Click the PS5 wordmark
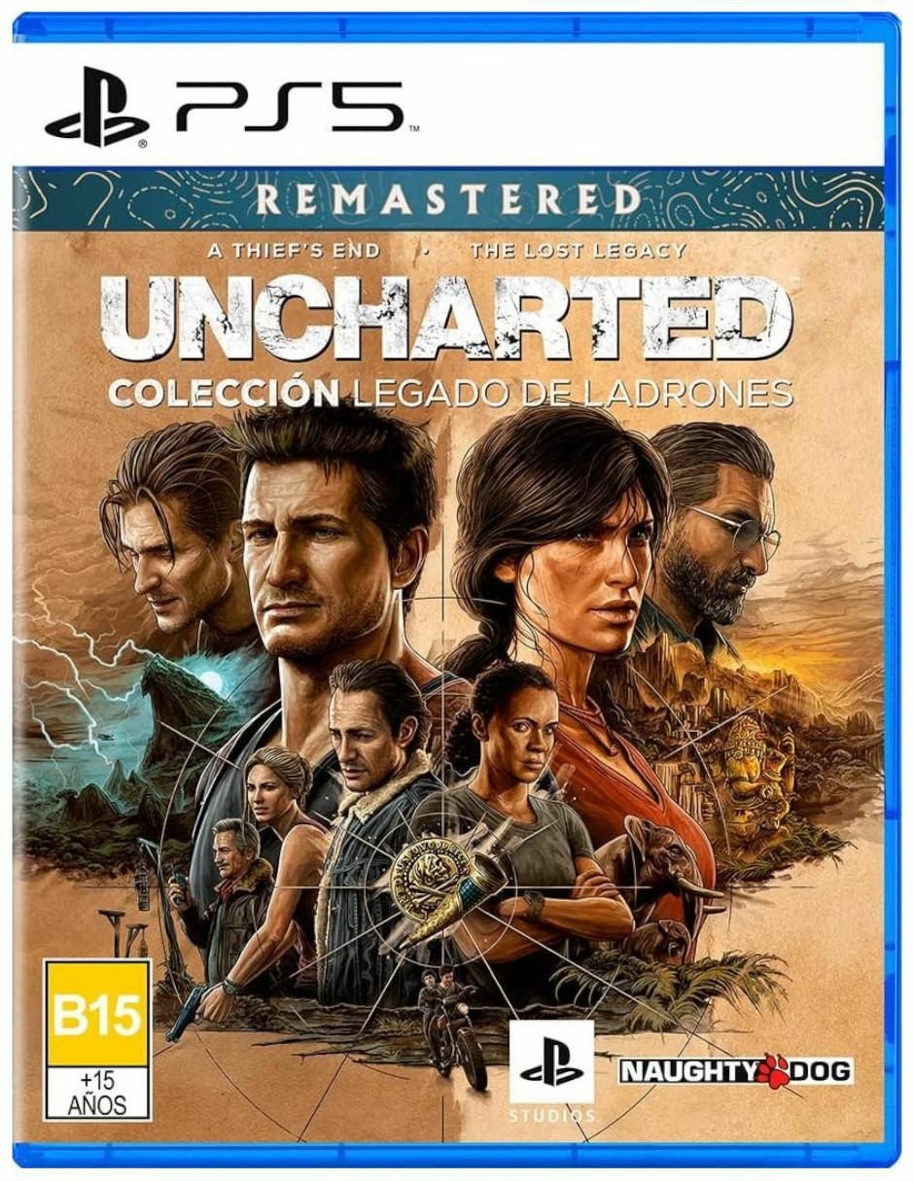 click(x=290, y=107)
